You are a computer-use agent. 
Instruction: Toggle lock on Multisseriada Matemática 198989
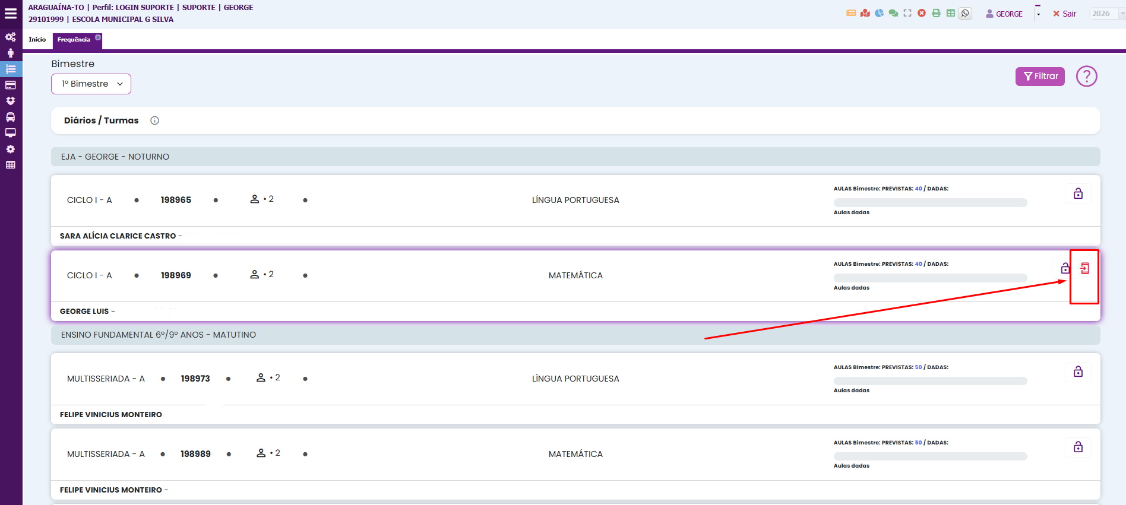[x=1078, y=447]
